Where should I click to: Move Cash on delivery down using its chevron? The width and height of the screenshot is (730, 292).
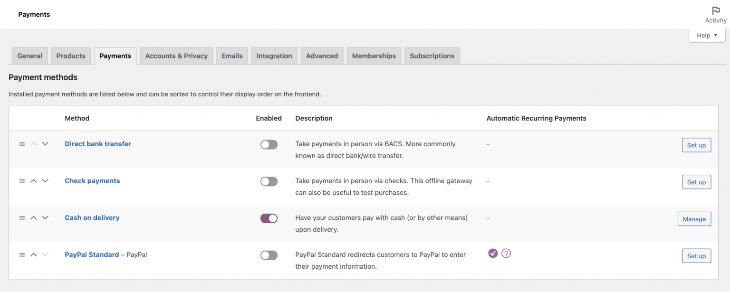click(x=45, y=217)
